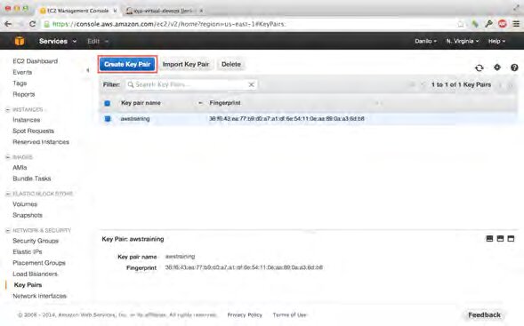
Task: Open the Help dropdown menu
Action: [496, 41]
